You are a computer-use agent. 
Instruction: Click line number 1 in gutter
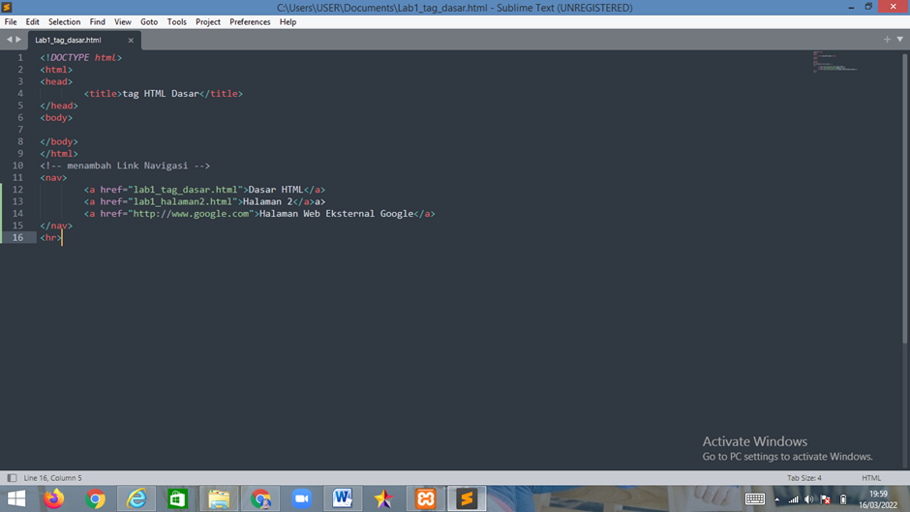20,57
